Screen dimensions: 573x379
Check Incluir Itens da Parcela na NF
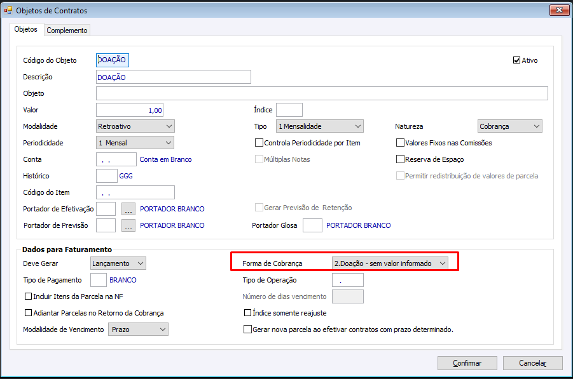point(28,296)
